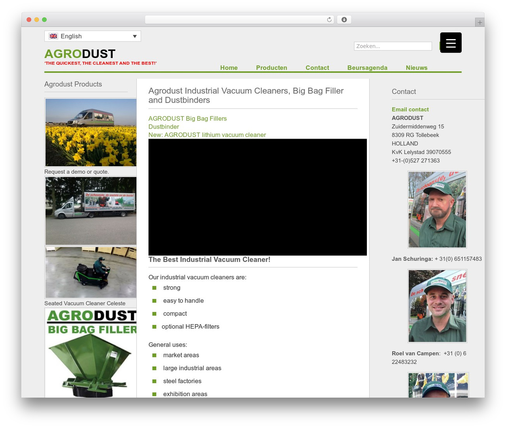The image size is (506, 428).
Task: Click the 'strong' list item
Action: tap(172, 288)
